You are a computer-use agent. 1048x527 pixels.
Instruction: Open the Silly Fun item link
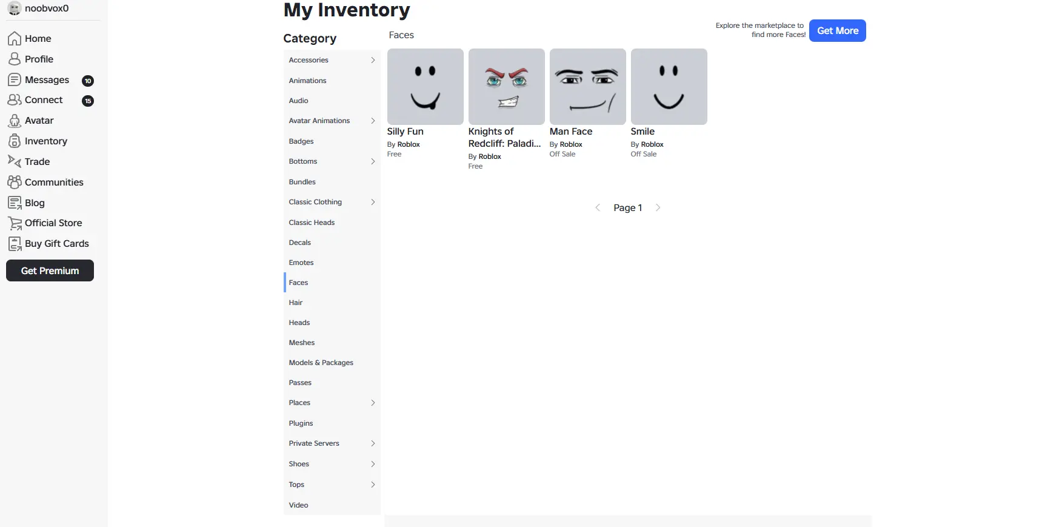point(405,132)
